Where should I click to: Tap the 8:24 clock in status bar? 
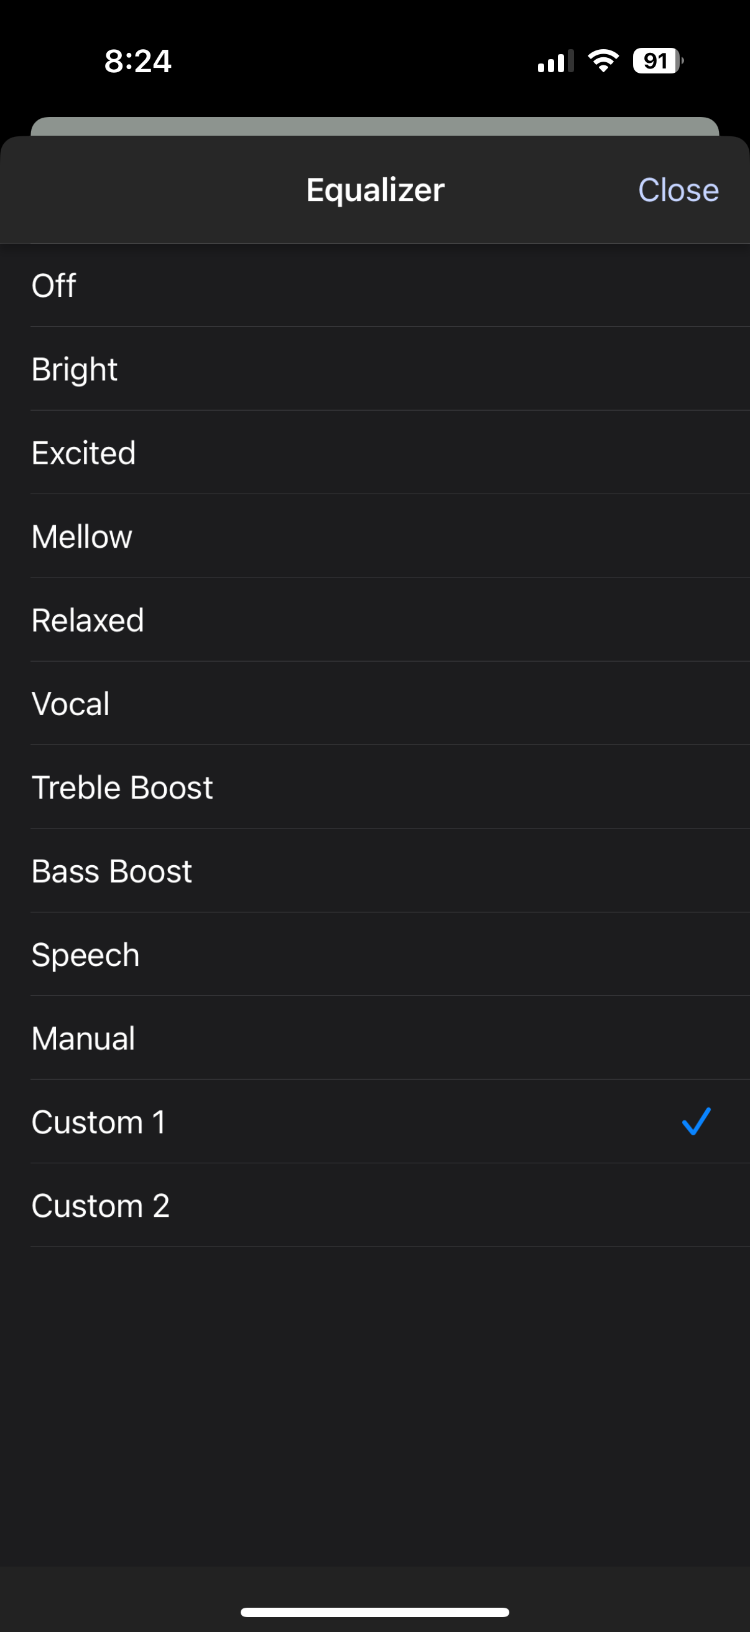click(138, 62)
